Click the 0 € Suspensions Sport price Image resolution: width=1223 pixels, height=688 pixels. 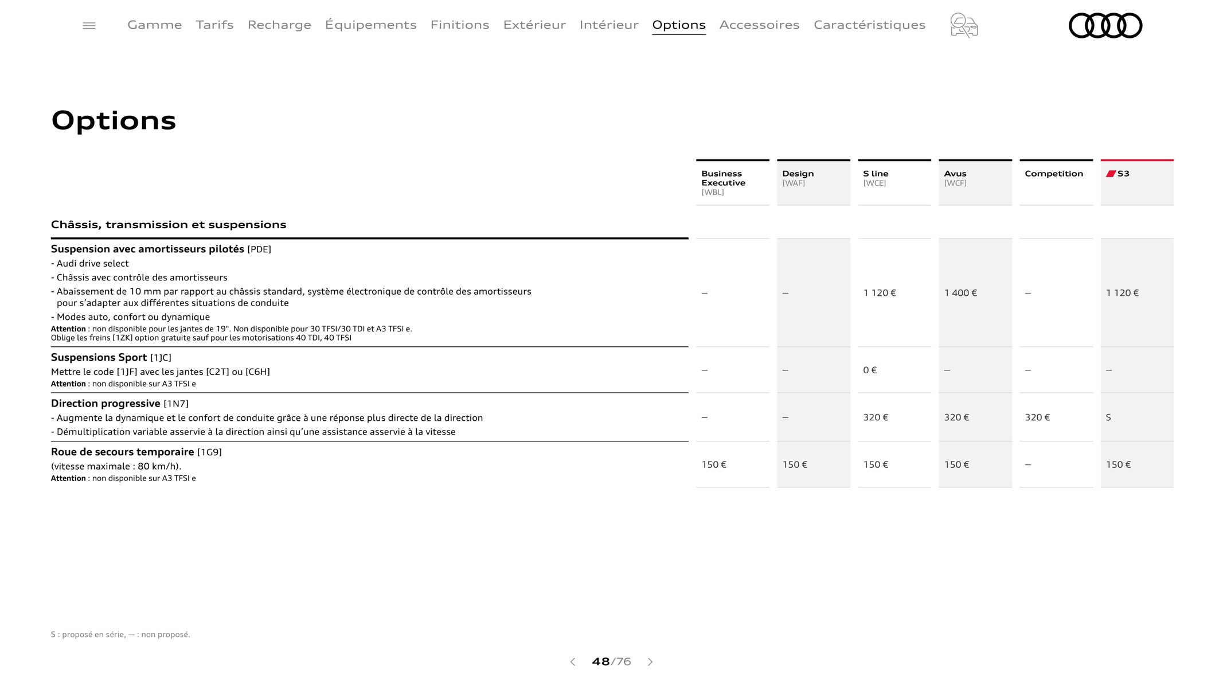pyautogui.click(x=870, y=370)
